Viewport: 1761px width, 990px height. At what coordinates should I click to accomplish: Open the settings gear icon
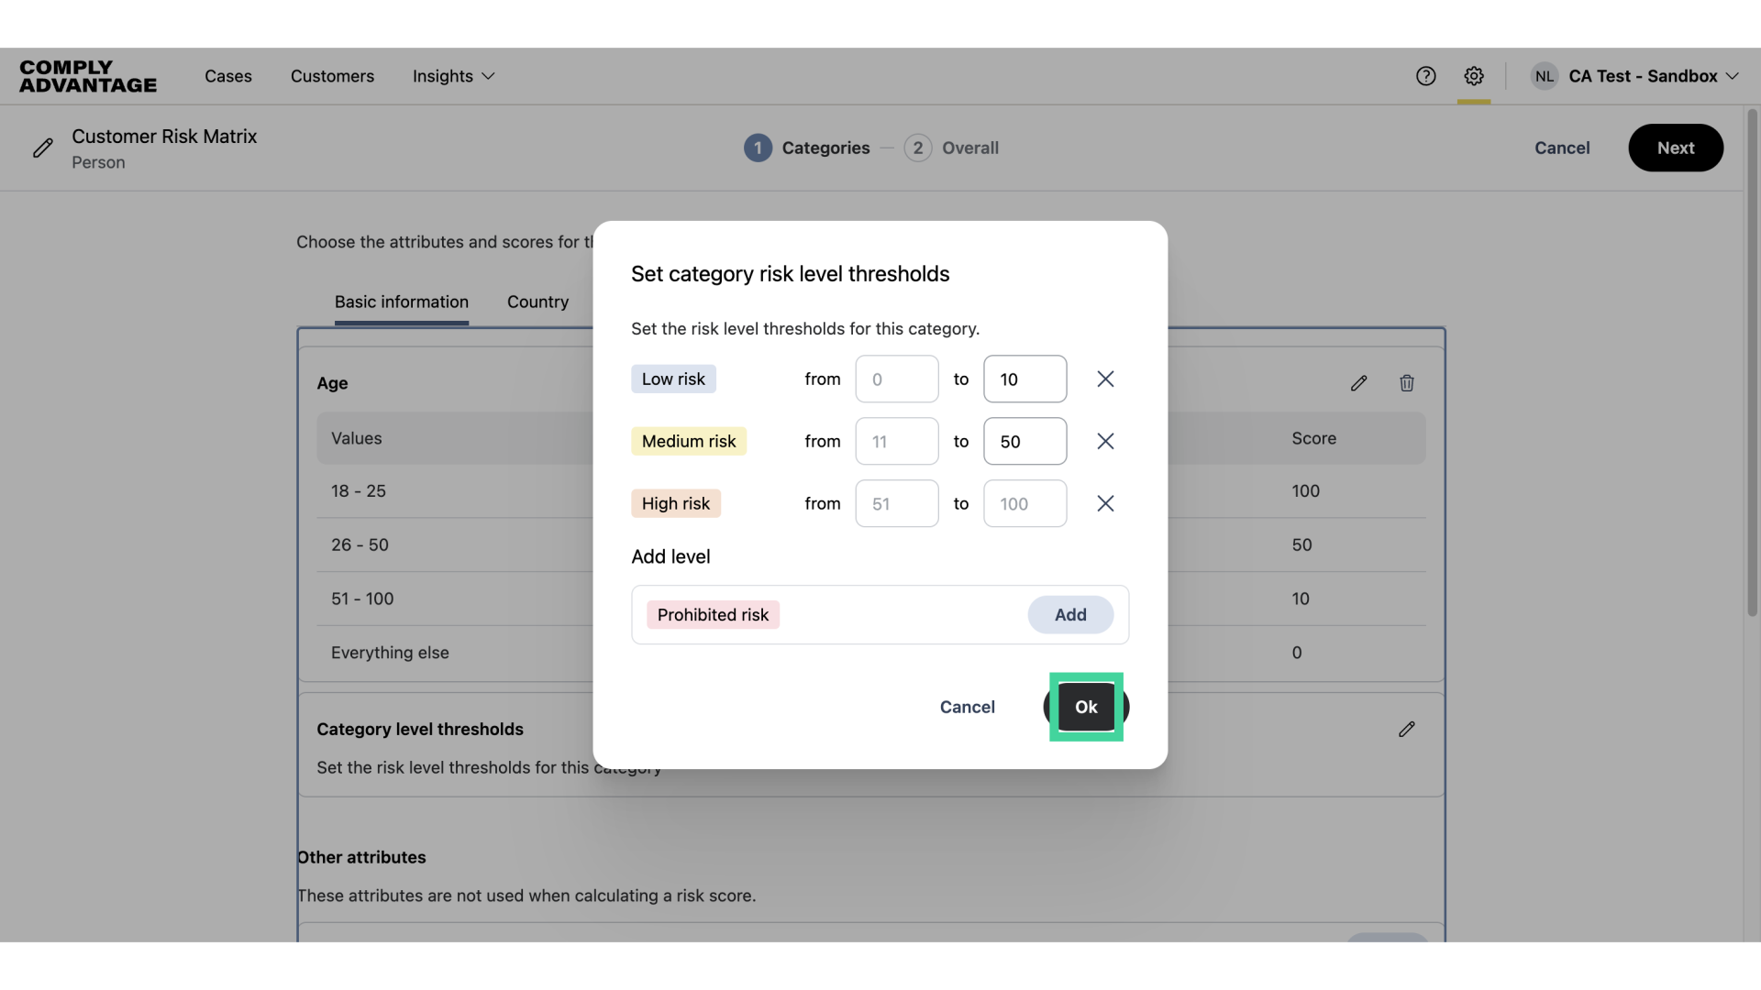tap(1474, 76)
